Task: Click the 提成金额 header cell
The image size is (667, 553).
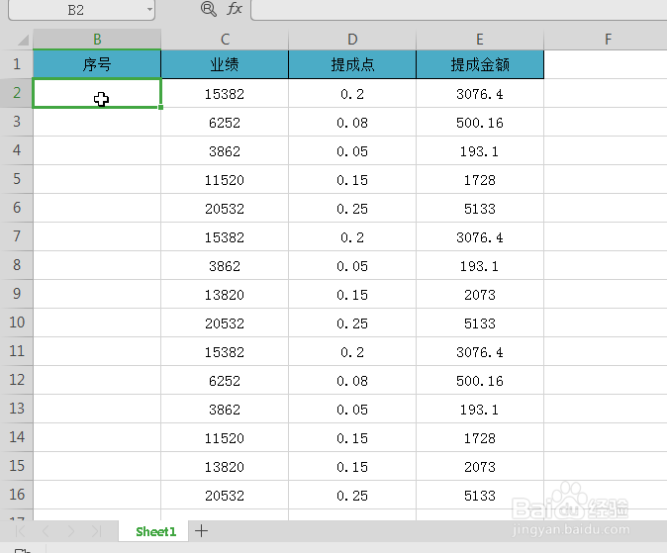Action: [480, 64]
